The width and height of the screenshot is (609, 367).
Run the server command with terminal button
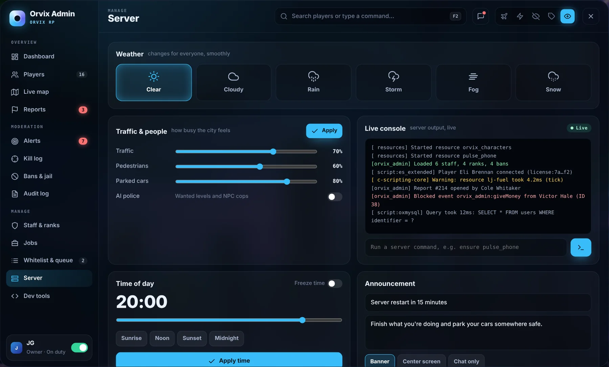[x=581, y=247]
